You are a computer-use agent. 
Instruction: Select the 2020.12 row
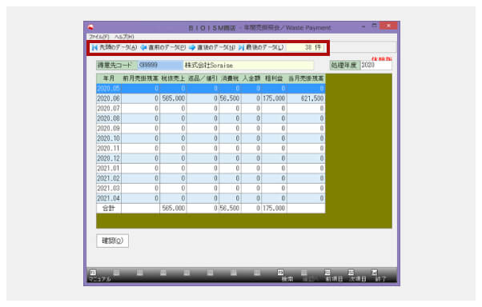point(211,158)
